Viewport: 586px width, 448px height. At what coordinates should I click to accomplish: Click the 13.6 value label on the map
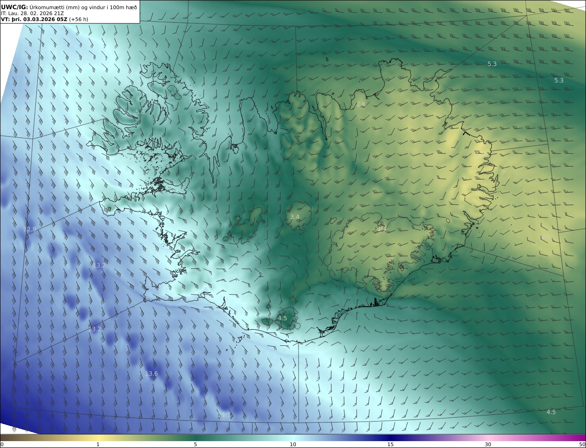[x=151, y=374]
